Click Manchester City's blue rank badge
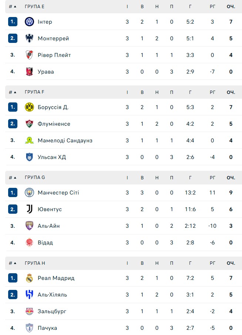242x335 pixels. tap(13, 193)
